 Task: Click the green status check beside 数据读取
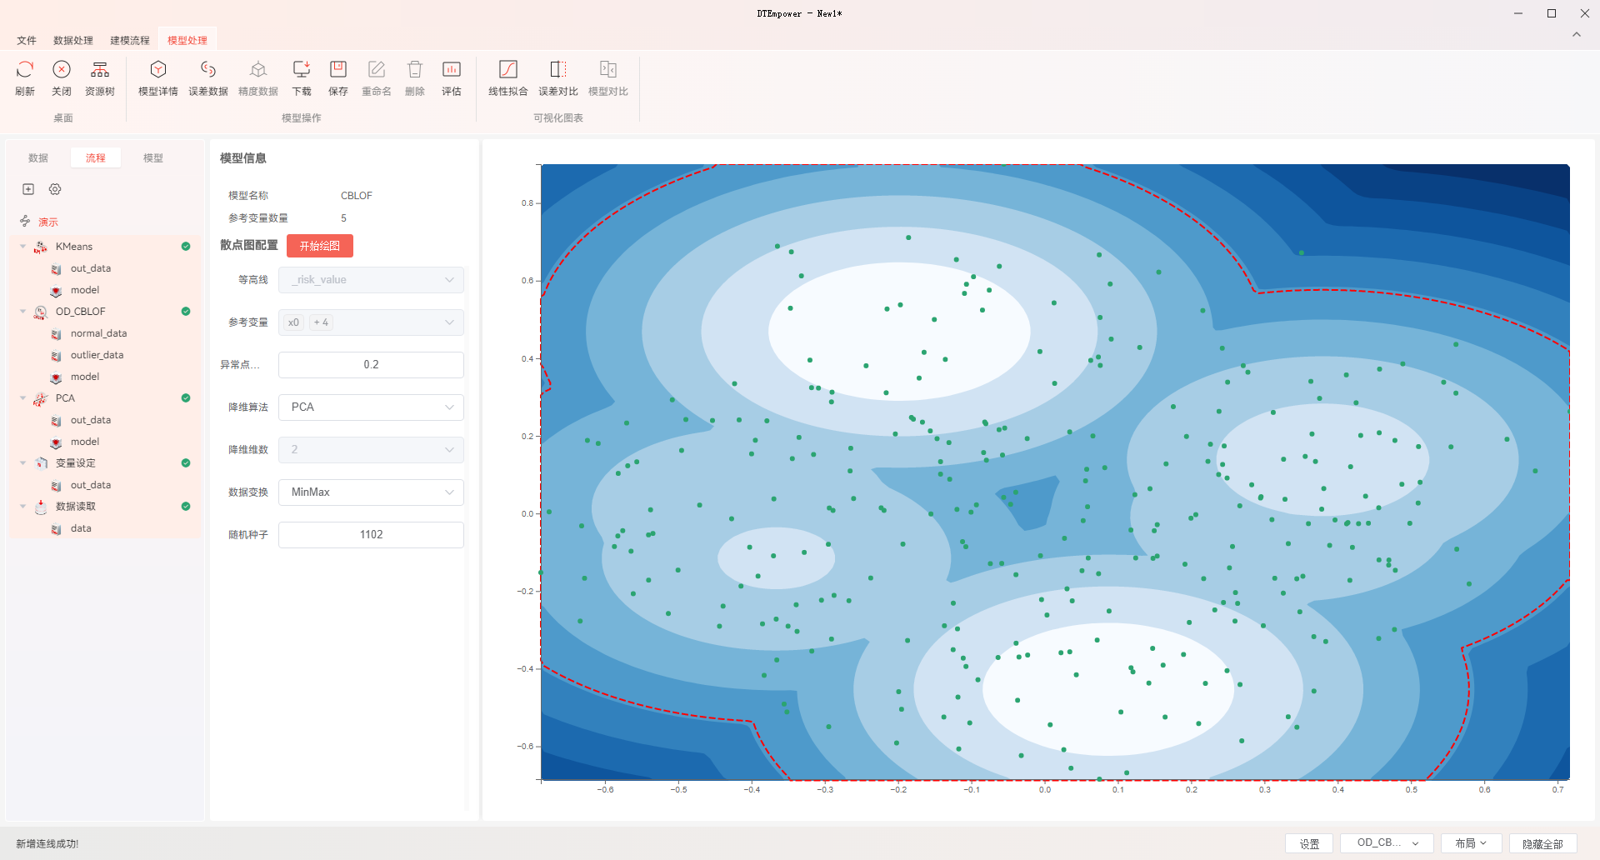[x=186, y=507]
